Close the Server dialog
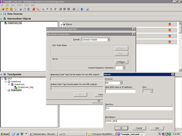The image size is (182, 136). (173, 74)
